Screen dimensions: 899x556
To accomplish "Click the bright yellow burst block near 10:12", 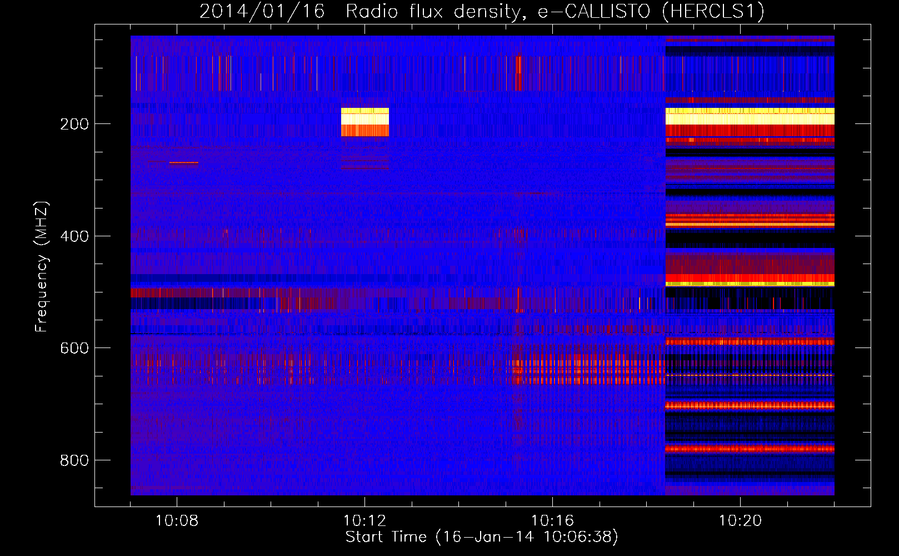I will pos(365,122).
